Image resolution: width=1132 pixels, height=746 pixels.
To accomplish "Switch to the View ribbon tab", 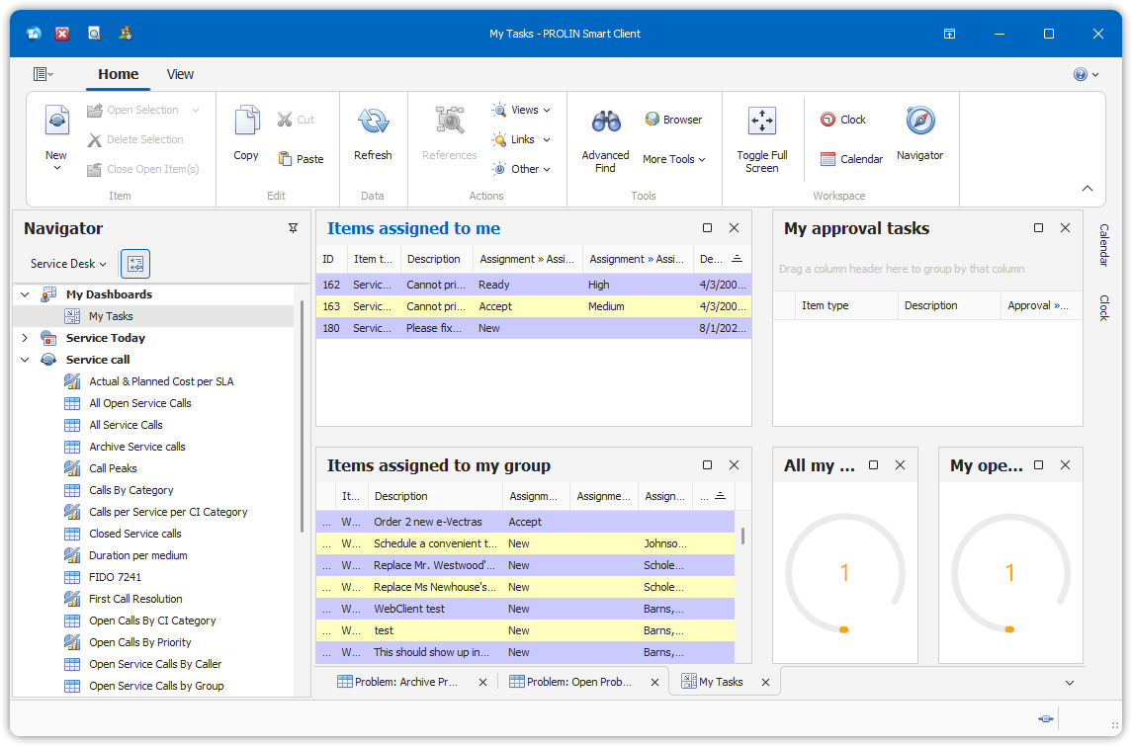I will (180, 74).
